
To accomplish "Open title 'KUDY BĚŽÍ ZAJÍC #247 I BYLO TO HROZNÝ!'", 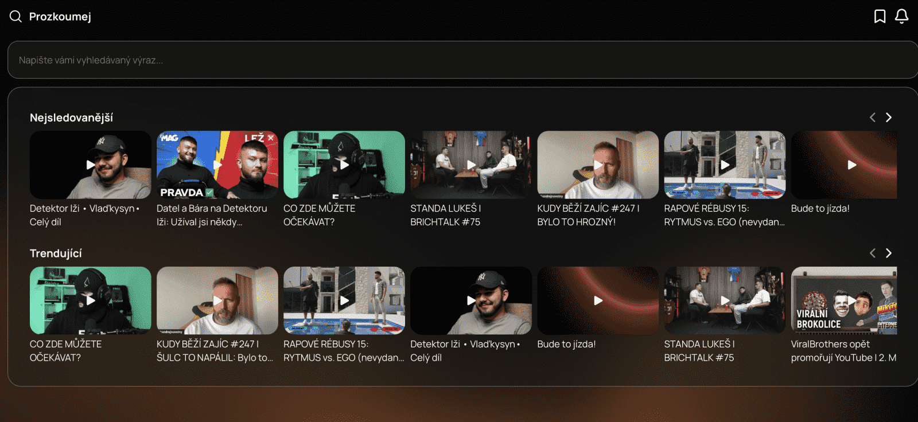I will (x=588, y=215).
